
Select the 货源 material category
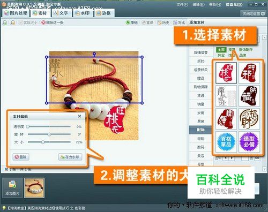click(200, 95)
